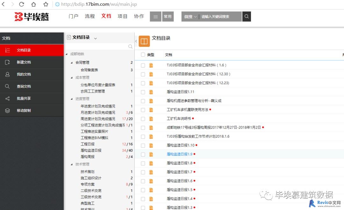This screenshot has width=344, height=210.
Task: Click the keyword search input field
Action: click(x=220, y=17)
